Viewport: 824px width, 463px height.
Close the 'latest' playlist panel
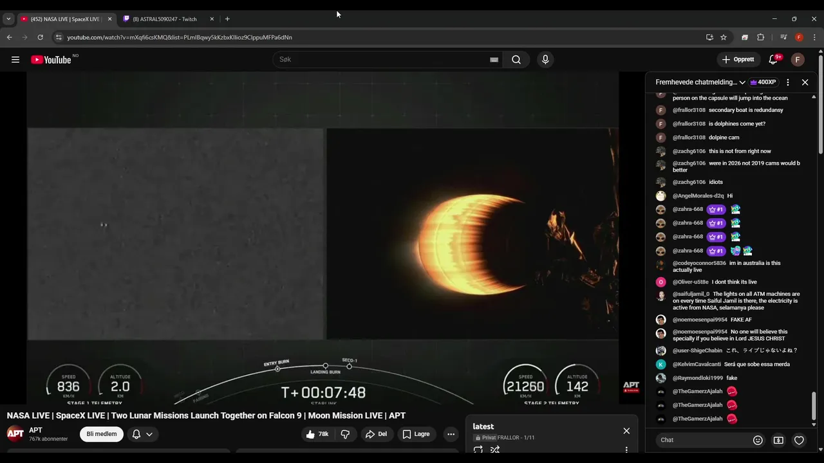626,431
